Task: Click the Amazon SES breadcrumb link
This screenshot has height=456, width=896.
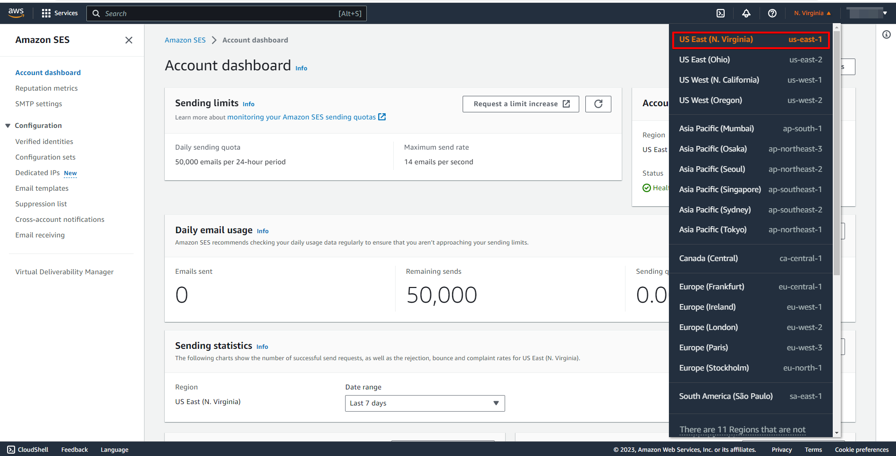Action: pos(185,40)
